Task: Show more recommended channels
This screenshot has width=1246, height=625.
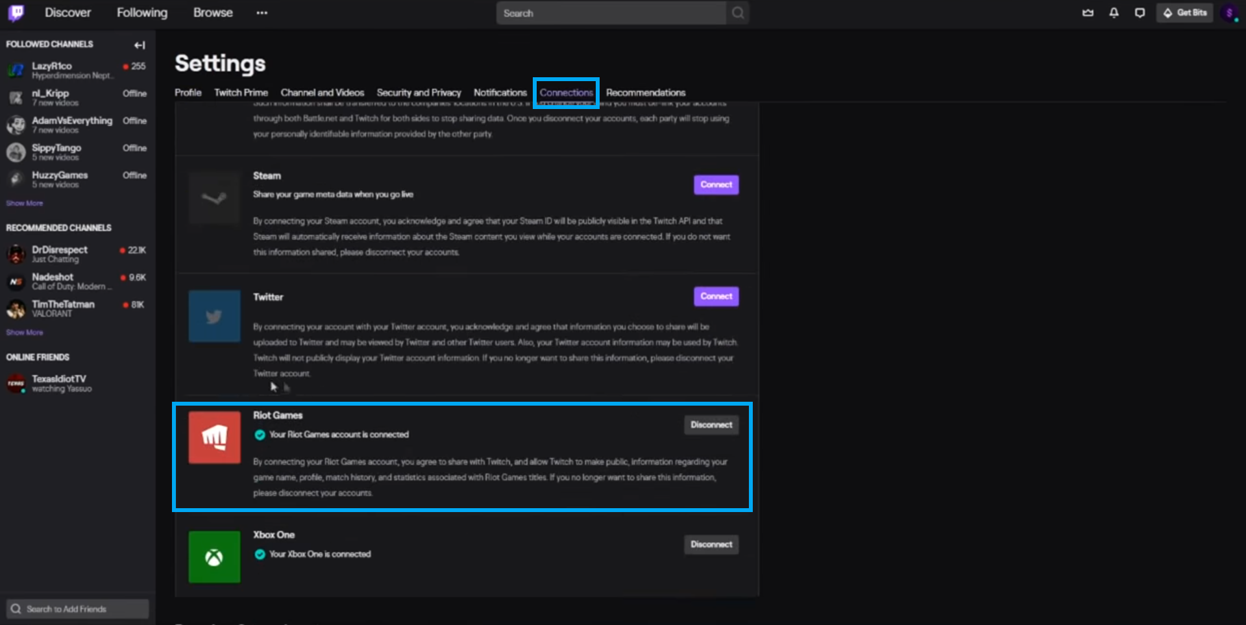Action: pyautogui.click(x=25, y=332)
